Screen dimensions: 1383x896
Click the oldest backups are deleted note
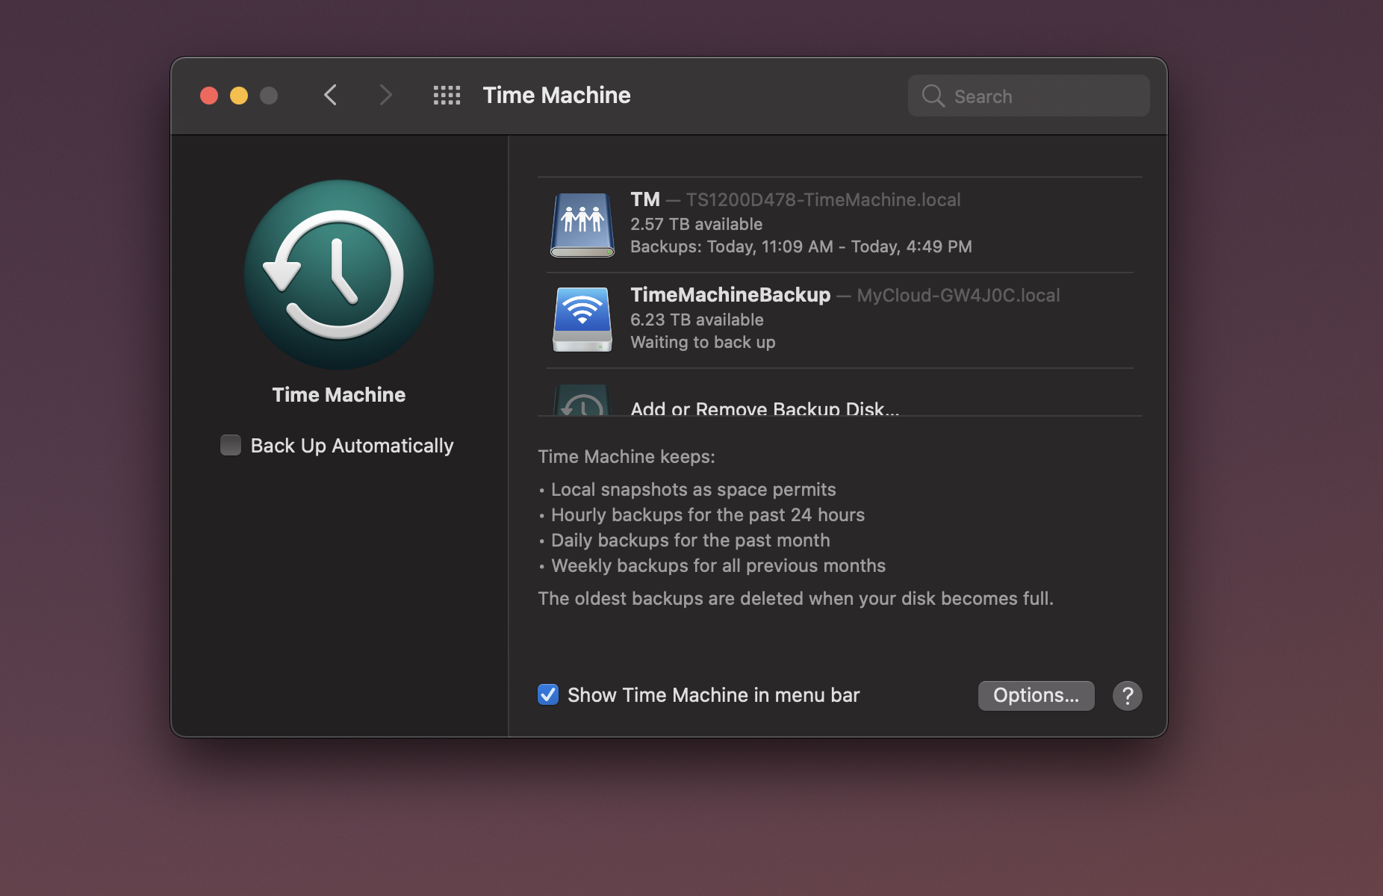click(796, 598)
